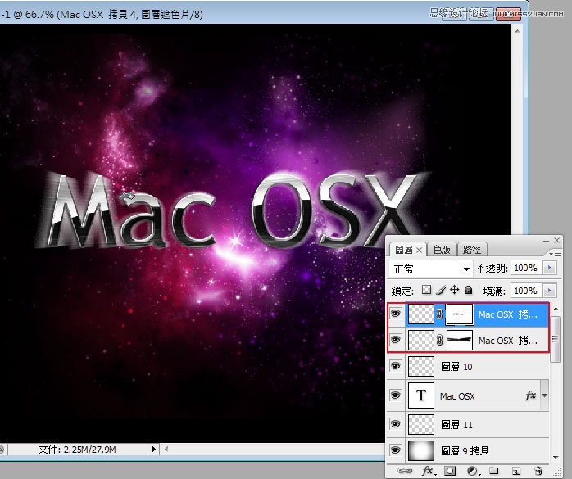Select the 圖層 9 拷貝 gradient thumbnail
The image size is (572, 479).
[x=421, y=450]
